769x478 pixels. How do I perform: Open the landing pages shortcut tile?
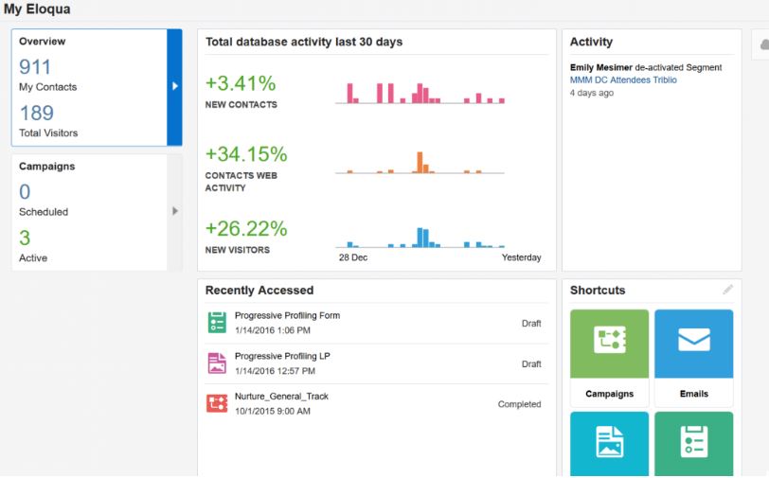click(x=609, y=444)
